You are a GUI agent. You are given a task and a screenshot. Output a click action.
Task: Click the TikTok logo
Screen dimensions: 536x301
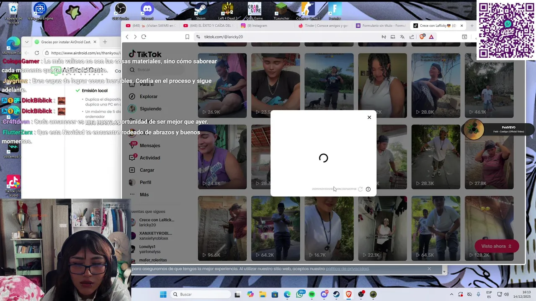[x=145, y=54]
